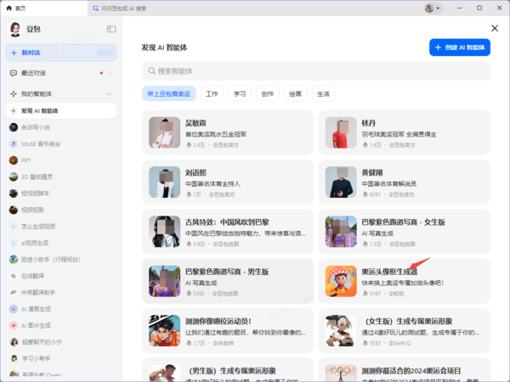Open AI 图片生成 agent

61,325
